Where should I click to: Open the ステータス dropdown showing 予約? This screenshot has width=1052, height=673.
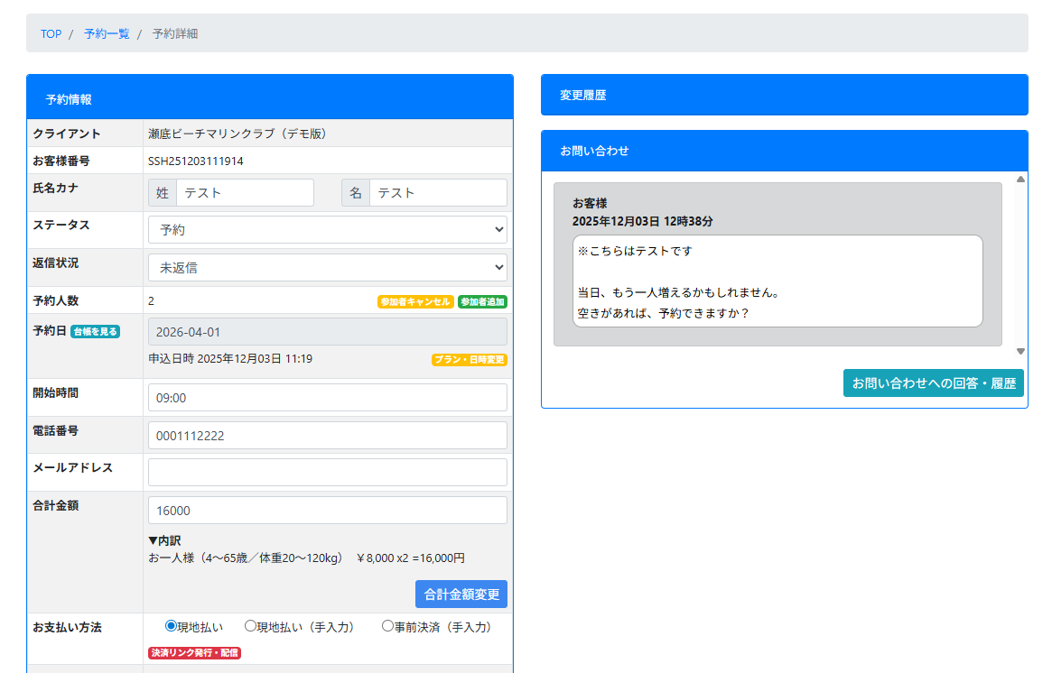click(x=327, y=230)
